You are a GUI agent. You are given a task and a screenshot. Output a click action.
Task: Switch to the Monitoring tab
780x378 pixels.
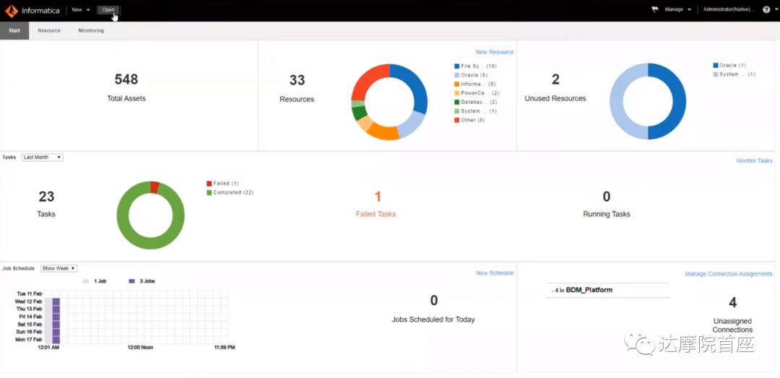pos(91,31)
